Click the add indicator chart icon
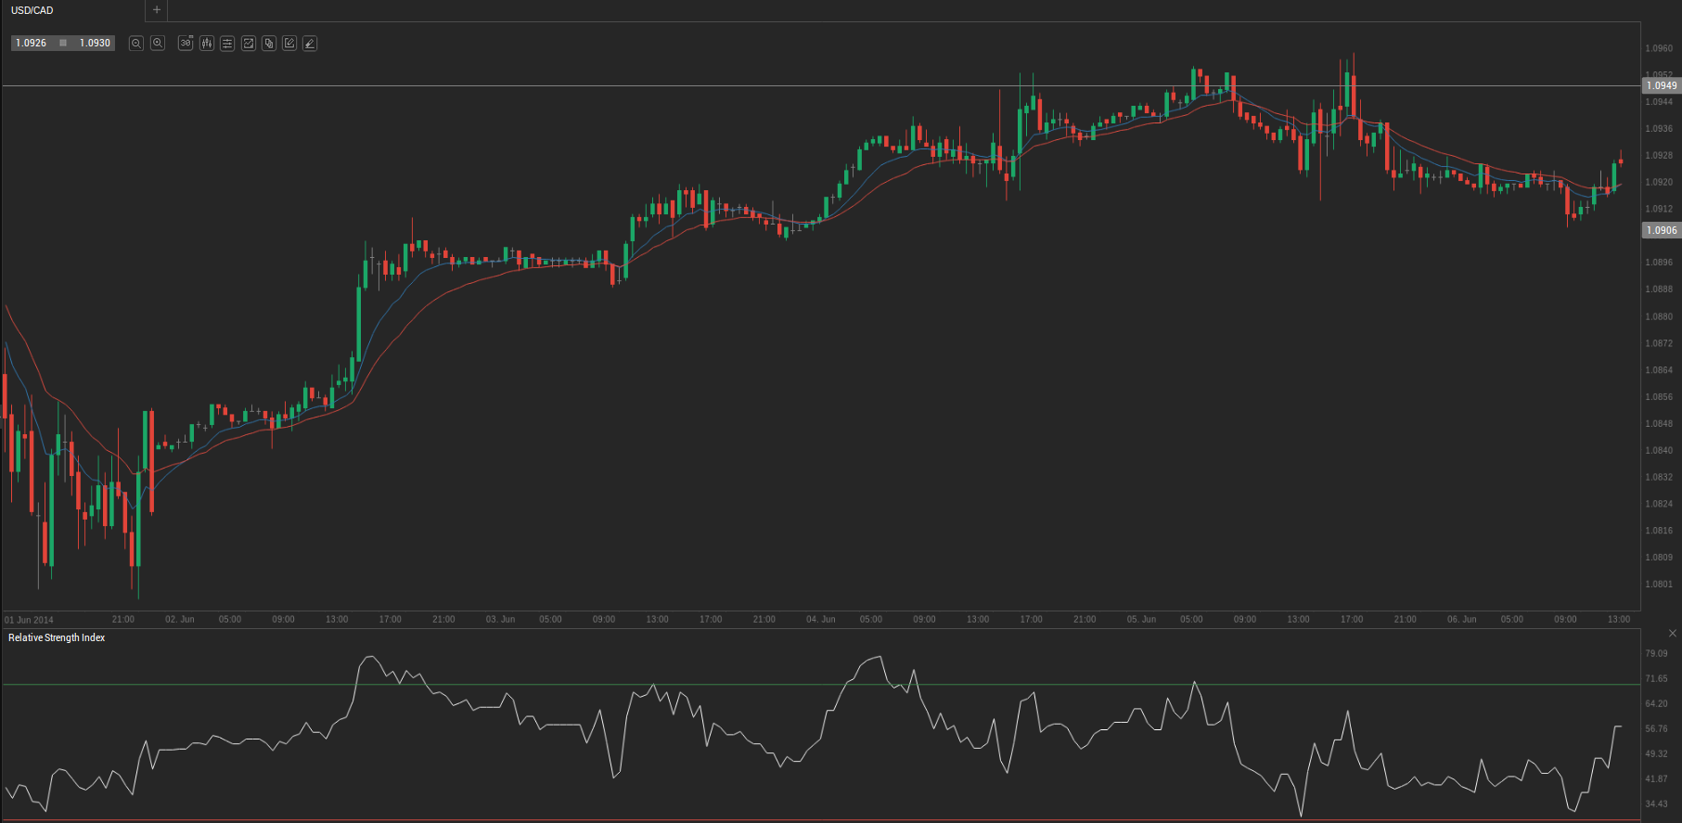 [x=249, y=44]
